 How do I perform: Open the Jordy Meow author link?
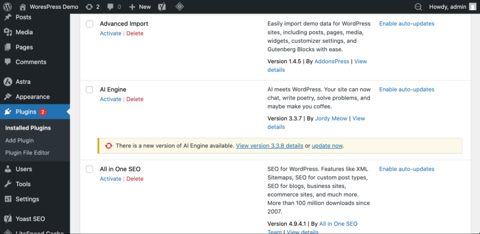click(x=331, y=118)
